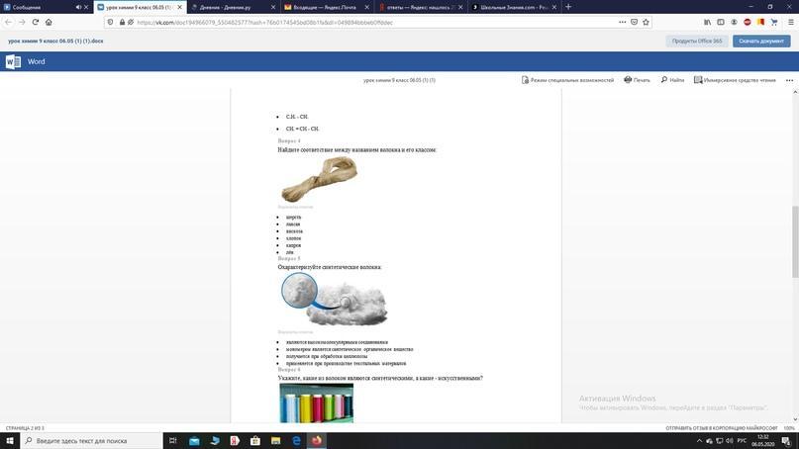
Task: Open the Mail app on taskbar
Action: pos(194,441)
